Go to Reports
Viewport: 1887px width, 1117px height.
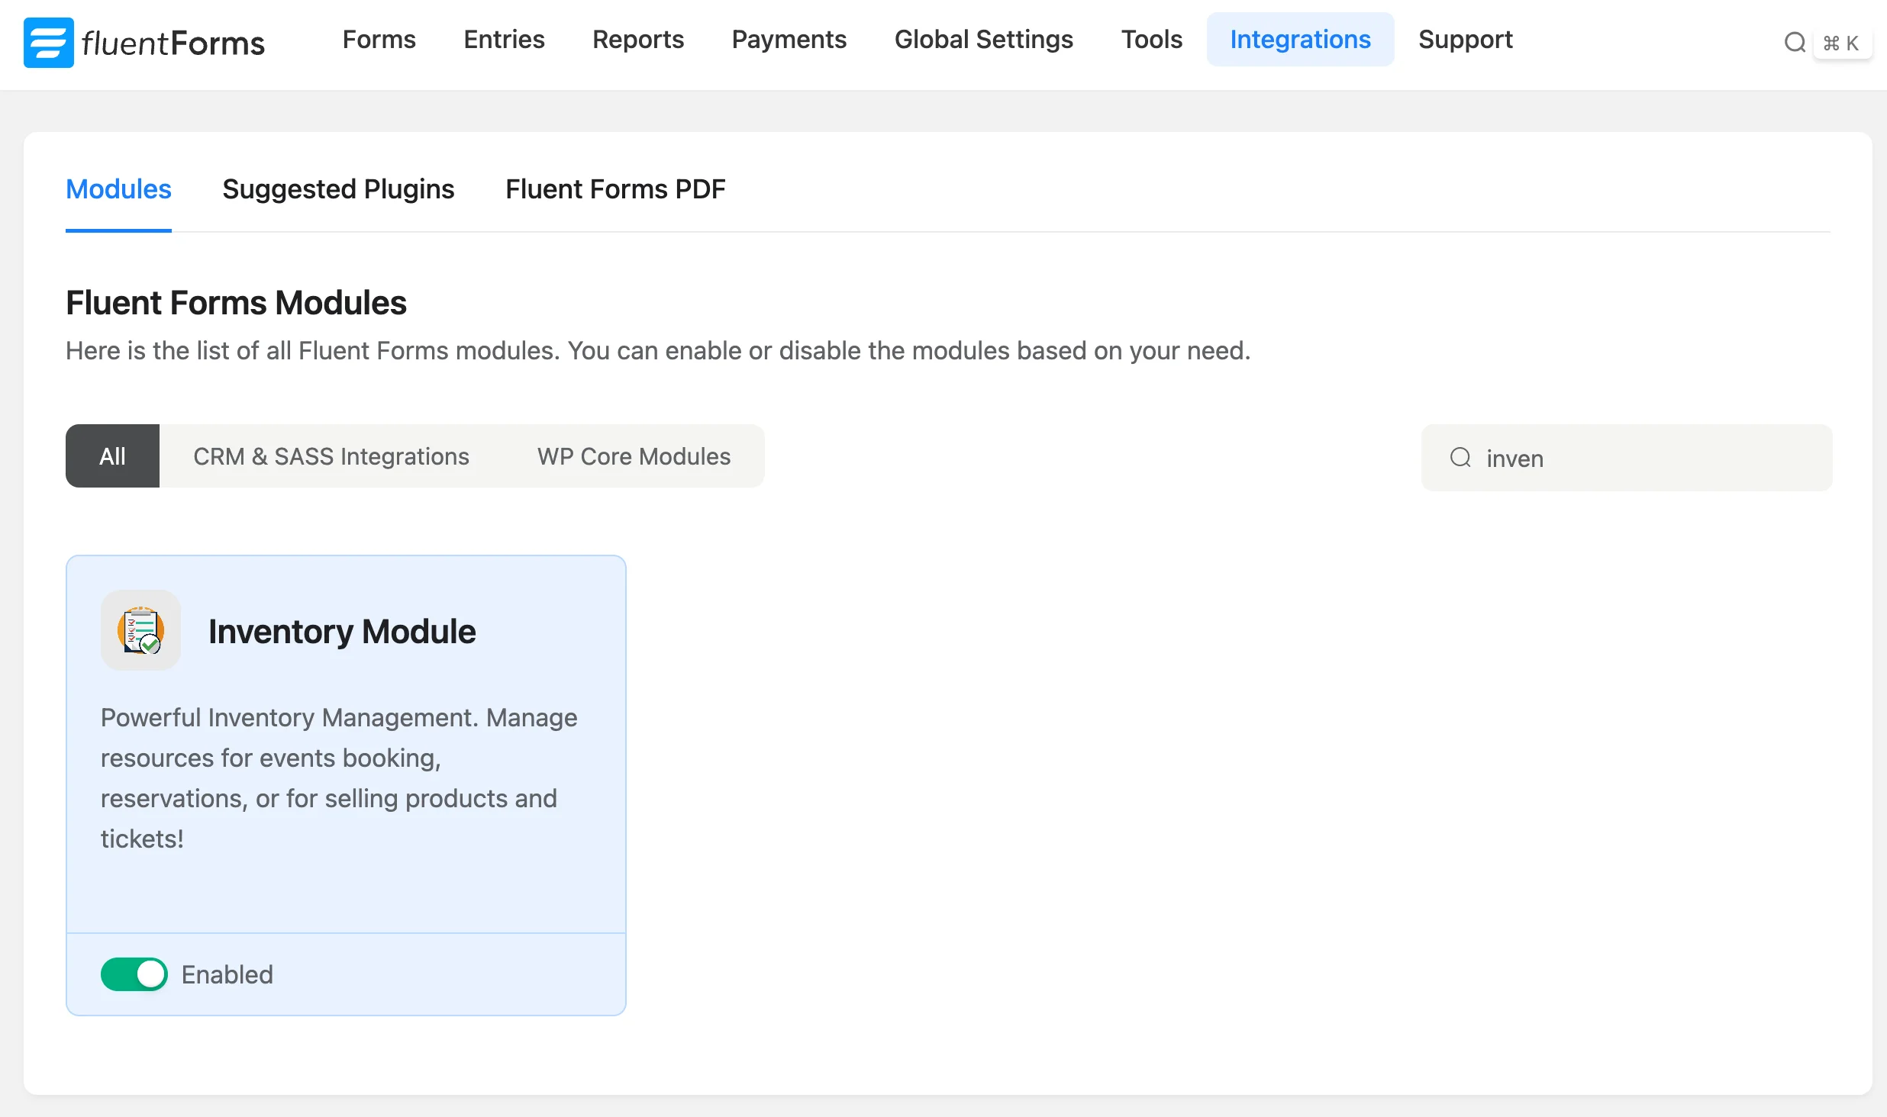click(x=638, y=40)
